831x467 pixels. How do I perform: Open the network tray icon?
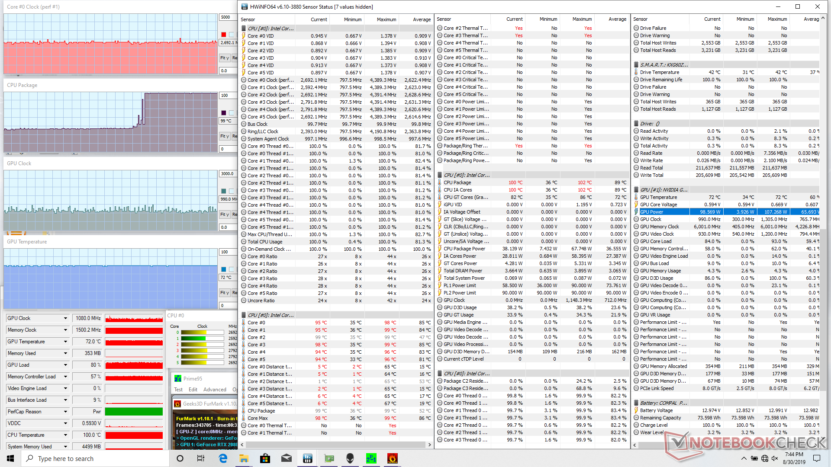point(765,458)
